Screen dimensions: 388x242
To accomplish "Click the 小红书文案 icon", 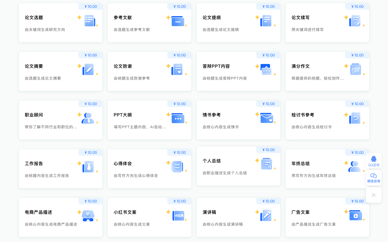I will click(x=178, y=216).
